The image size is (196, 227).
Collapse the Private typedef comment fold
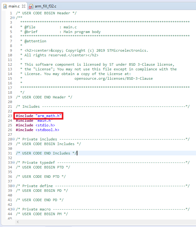[x=14, y=163]
